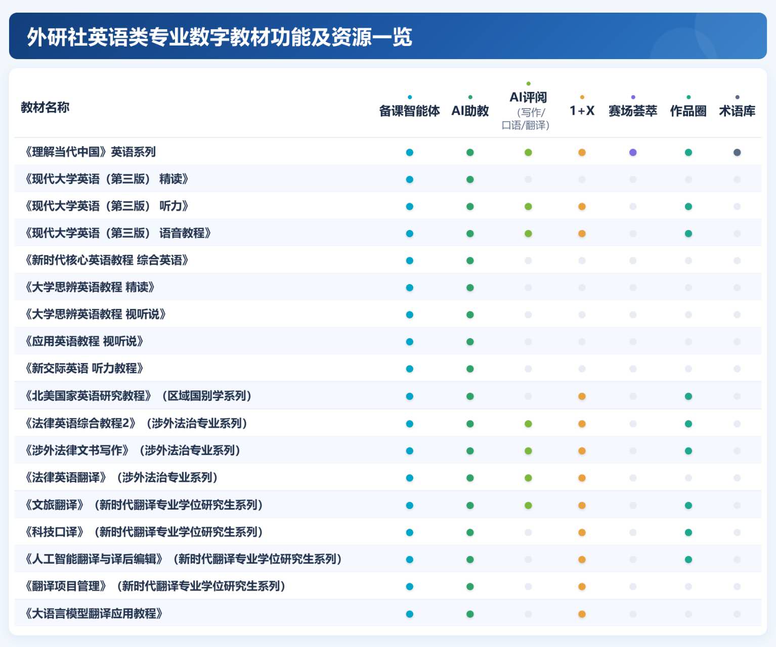Select row 《人工智能翻译与译后编辑》
The height and width of the screenshot is (647, 776).
[387, 559]
